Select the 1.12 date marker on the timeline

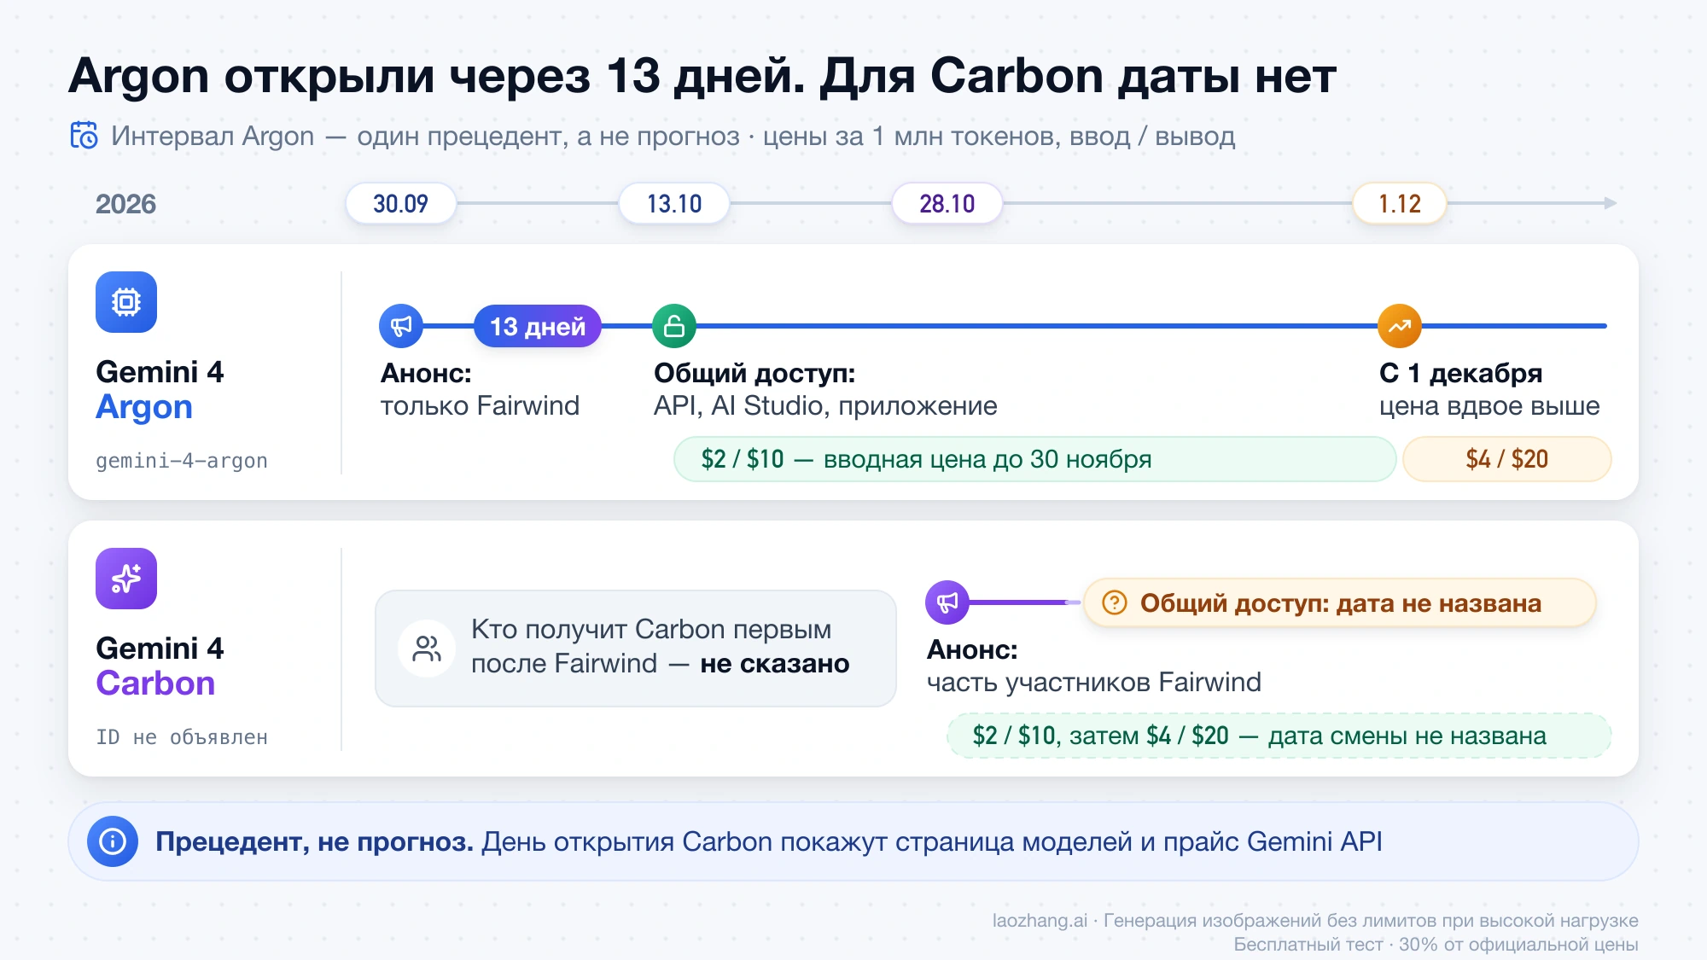point(1400,203)
